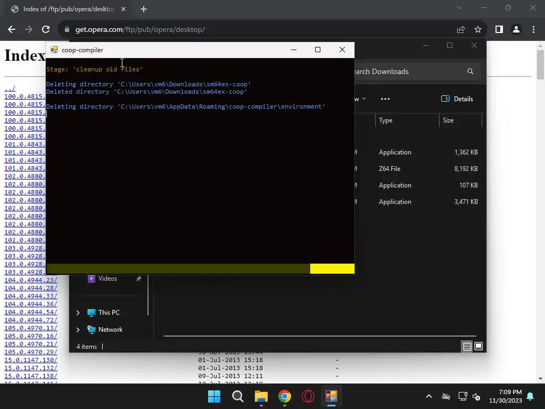Screen dimensions: 545x409
Task: Toggle Chrome side panel
Action: pyautogui.click(x=499, y=30)
